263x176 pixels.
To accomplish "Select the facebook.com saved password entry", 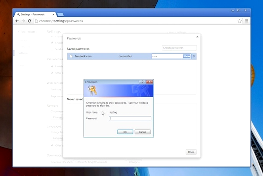I will pyautogui.click(x=132, y=56).
